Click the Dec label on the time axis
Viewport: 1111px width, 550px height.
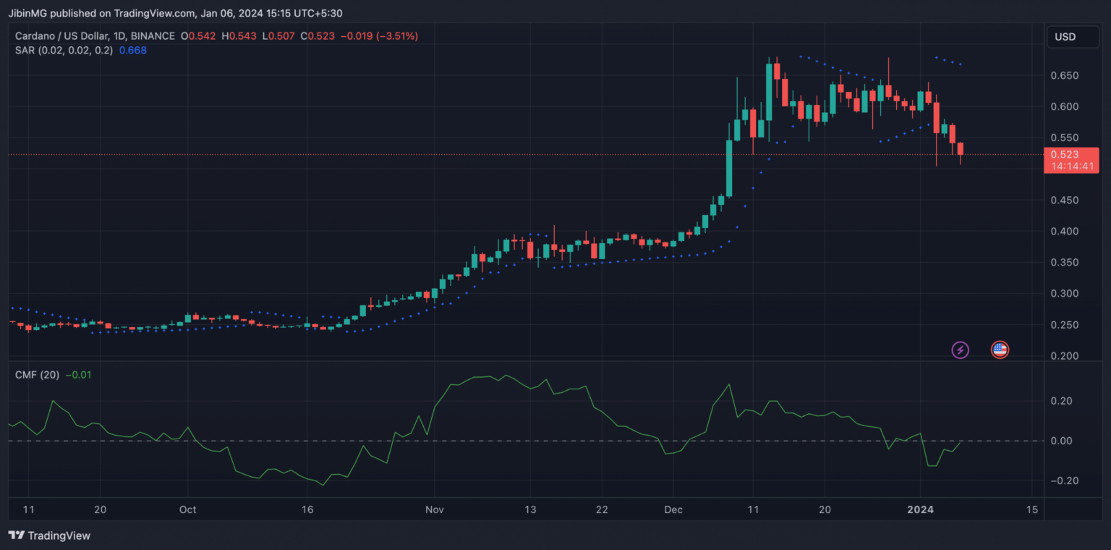click(673, 509)
